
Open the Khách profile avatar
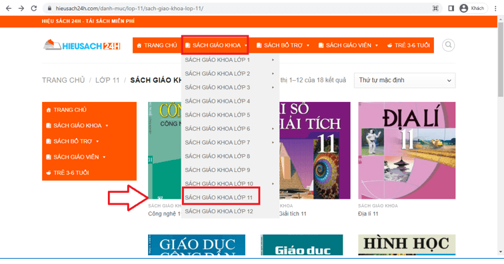(x=463, y=9)
